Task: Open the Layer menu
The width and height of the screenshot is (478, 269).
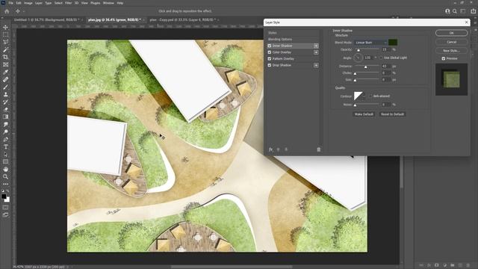Action: tap(39, 3)
